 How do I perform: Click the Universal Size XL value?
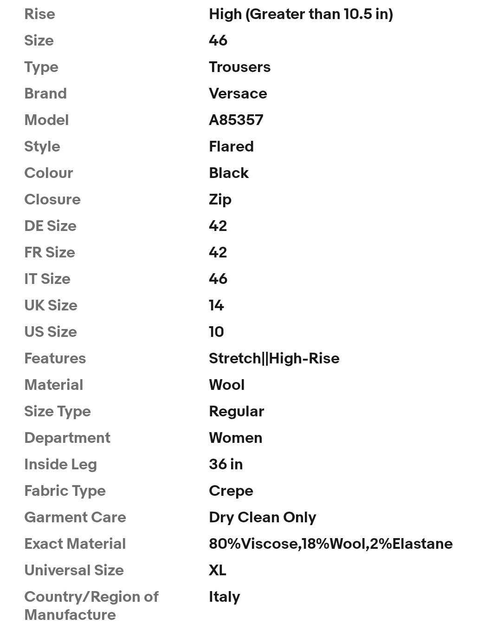[218, 570]
